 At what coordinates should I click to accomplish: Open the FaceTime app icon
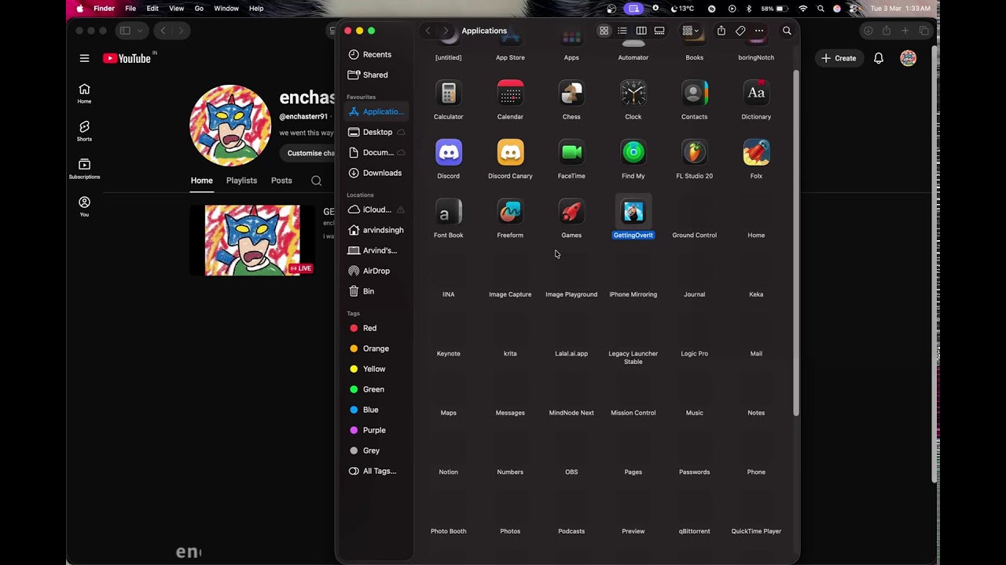point(571,152)
